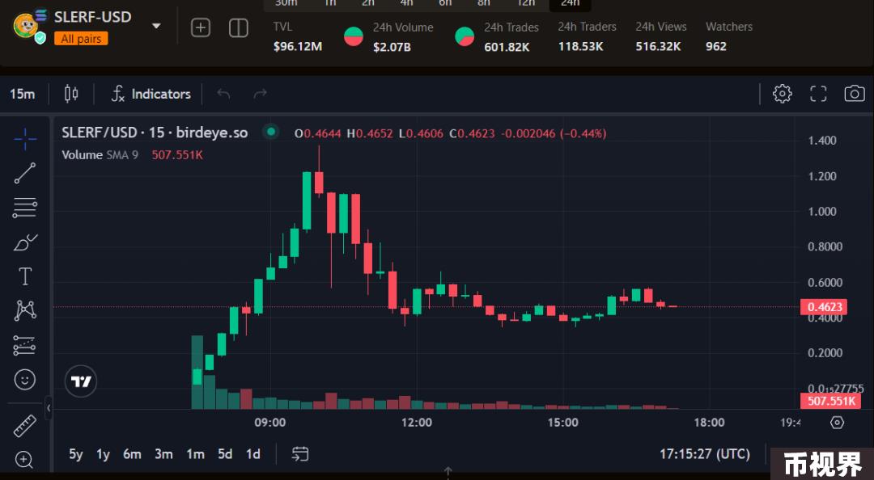Image resolution: width=874 pixels, height=480 pixels.
Task: Expand the SLERF-USD pair dropdown
Action: (157, 26)
